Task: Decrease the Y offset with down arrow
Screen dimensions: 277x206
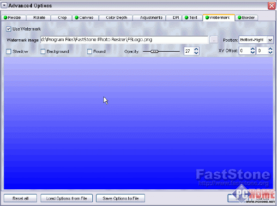Action: point(270,53)
